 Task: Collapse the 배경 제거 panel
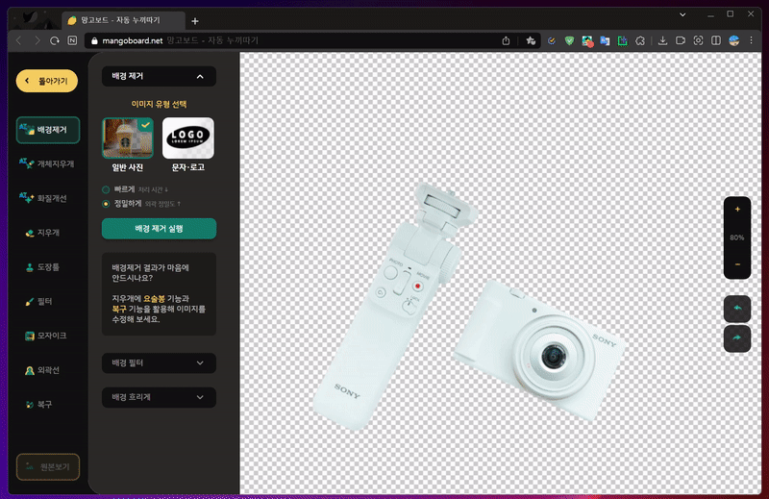pos(159,76)
